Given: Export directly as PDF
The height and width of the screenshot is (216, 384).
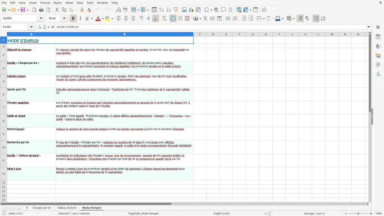Looking at the screenshot, I should click(34, 10).
